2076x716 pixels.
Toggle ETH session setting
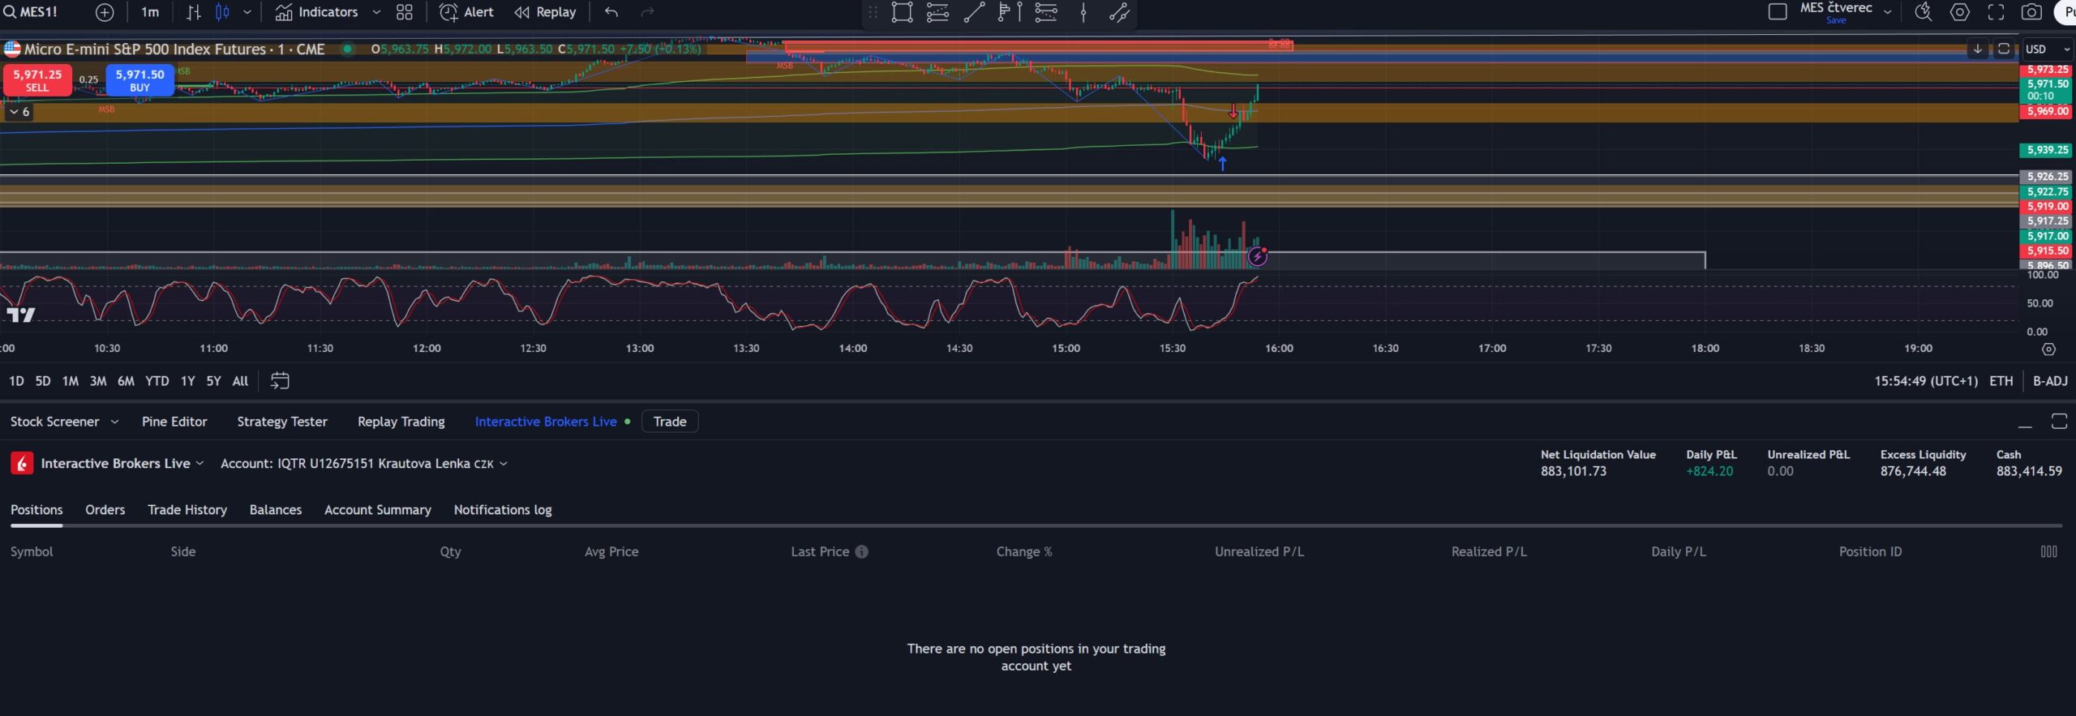point(2001,381)
